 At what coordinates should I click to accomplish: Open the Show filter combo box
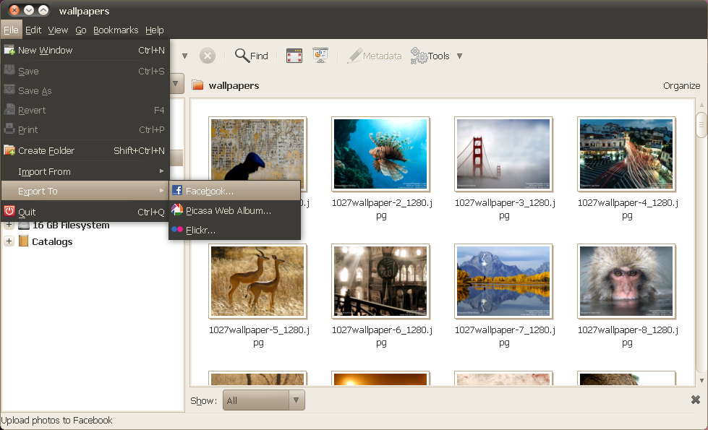pos(264,400)
